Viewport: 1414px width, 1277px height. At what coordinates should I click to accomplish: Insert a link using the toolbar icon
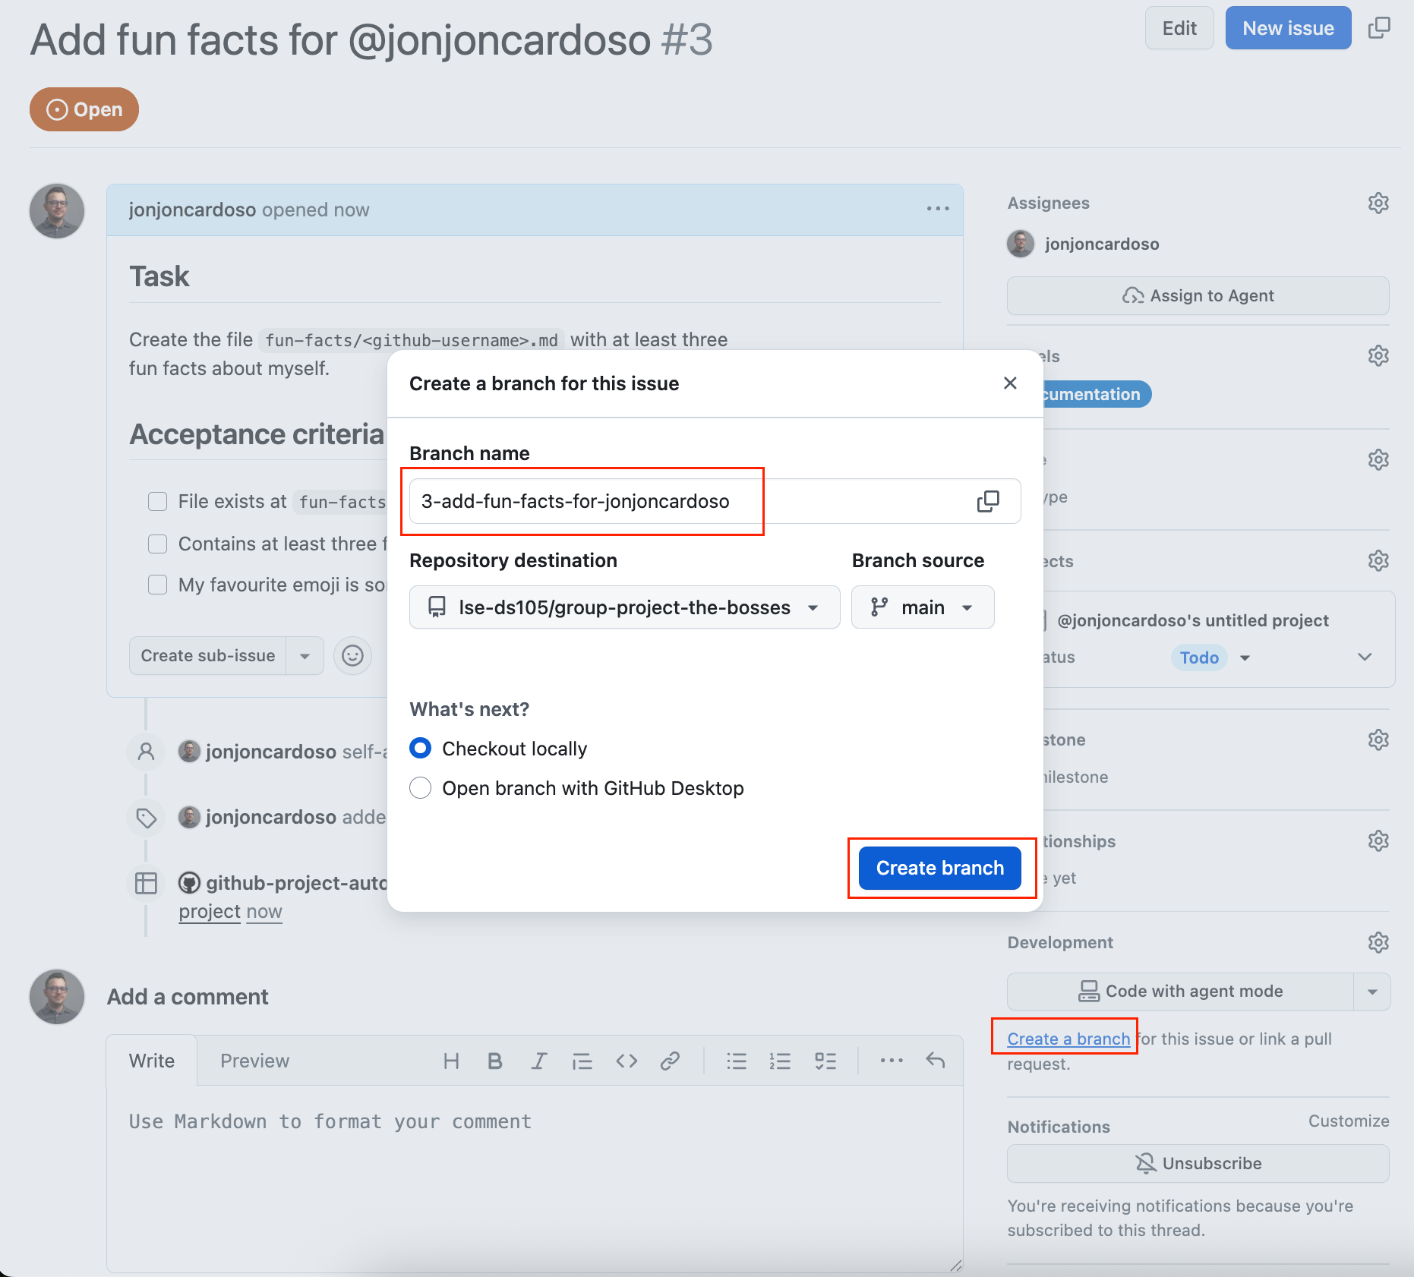tap(670, 1061)
